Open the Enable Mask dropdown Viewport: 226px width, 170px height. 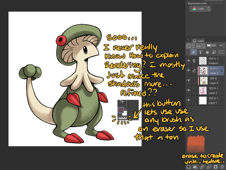(x=221, y=52)
